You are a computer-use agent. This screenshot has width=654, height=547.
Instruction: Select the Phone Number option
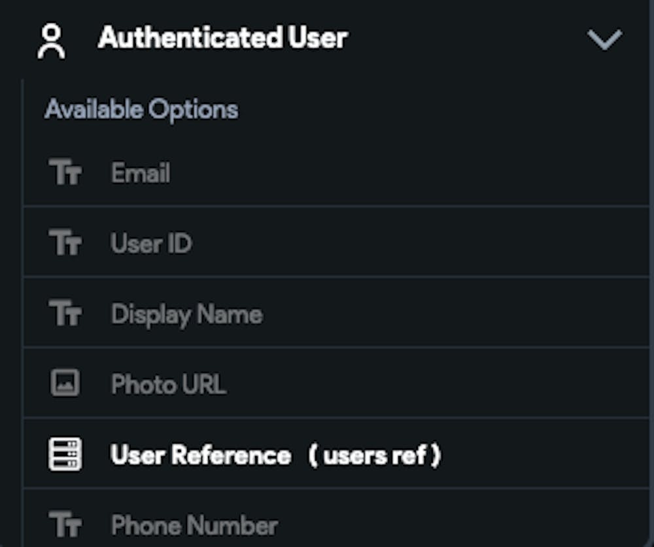coord(194,525)
